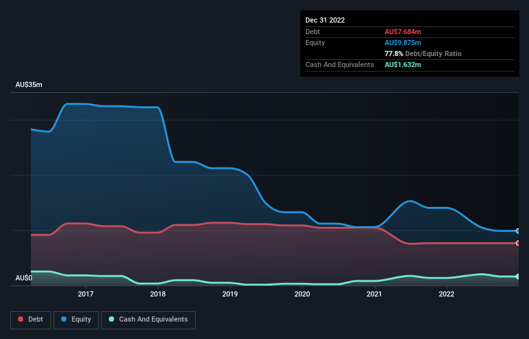This screenshot has width=529, height=339.
Task: Click the Dec 31 2022 tooltip date
Action: tap(325, 20)
